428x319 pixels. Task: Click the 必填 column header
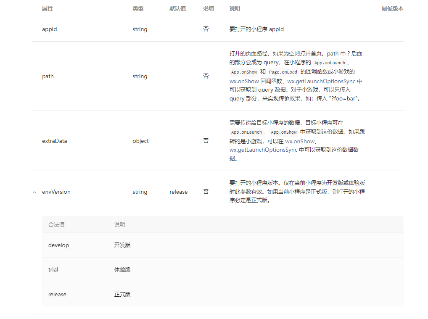[x=208, y=8]
